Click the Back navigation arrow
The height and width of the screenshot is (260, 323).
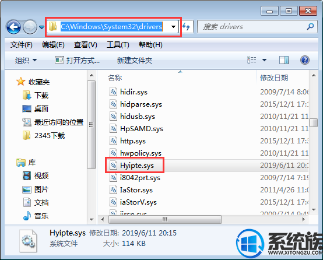click(13, 27)
